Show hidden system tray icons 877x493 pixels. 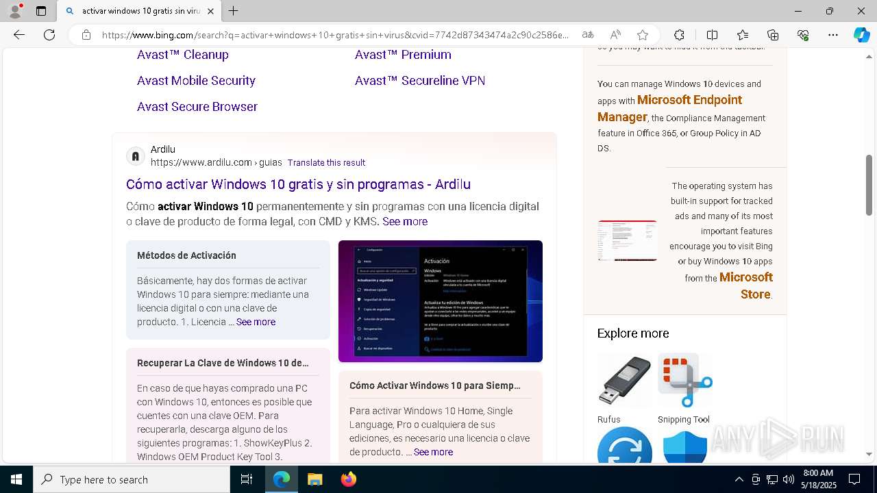(x=739, y=479)
